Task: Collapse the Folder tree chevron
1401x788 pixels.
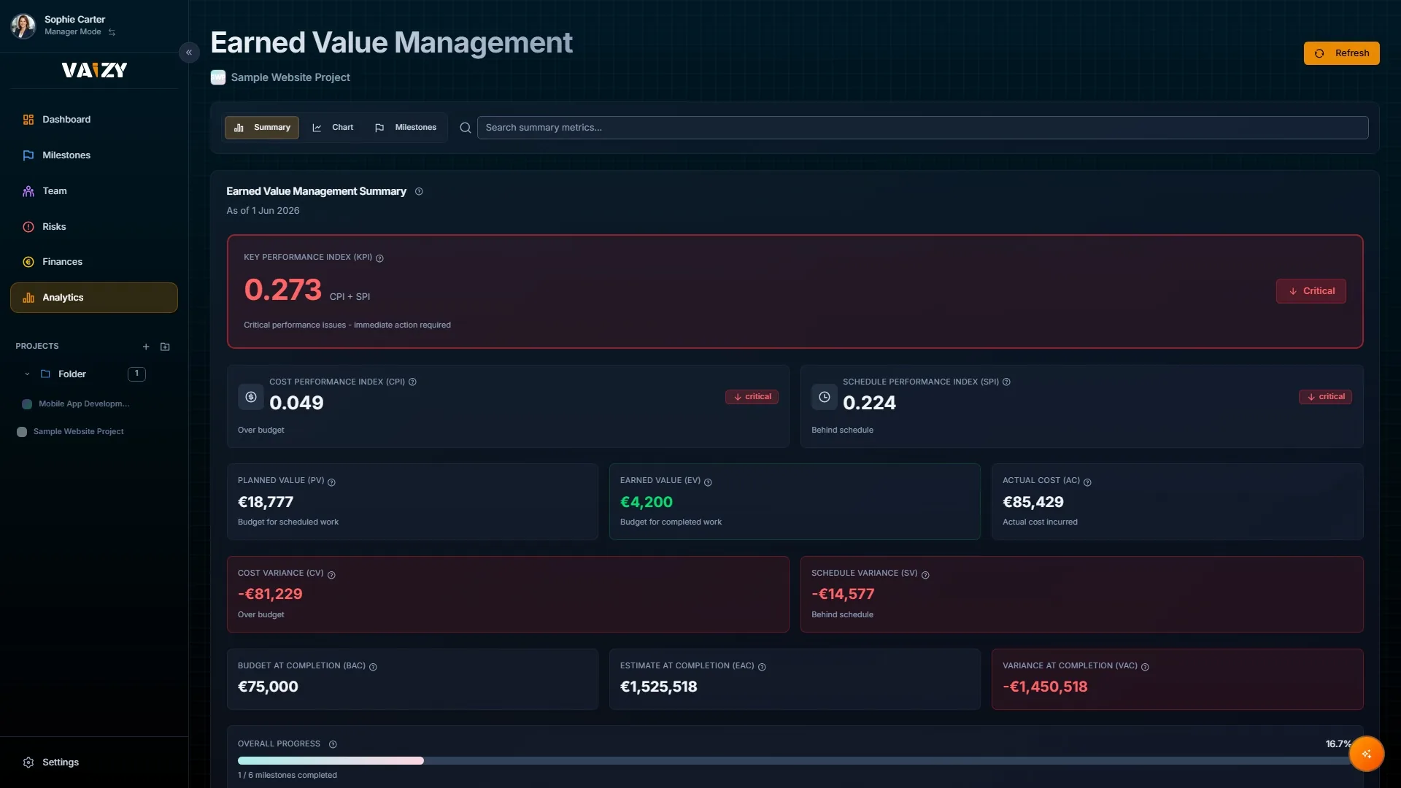Action: click(27, 374)
